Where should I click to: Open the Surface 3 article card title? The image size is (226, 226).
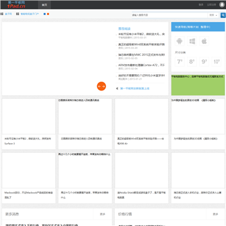28,141
